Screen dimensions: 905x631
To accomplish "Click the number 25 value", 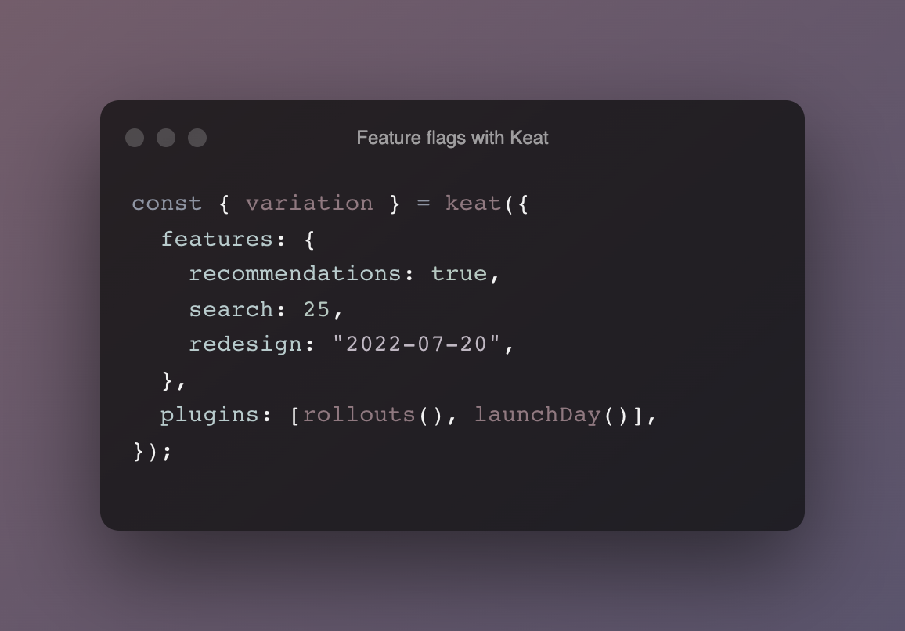I will pos(316,310).
